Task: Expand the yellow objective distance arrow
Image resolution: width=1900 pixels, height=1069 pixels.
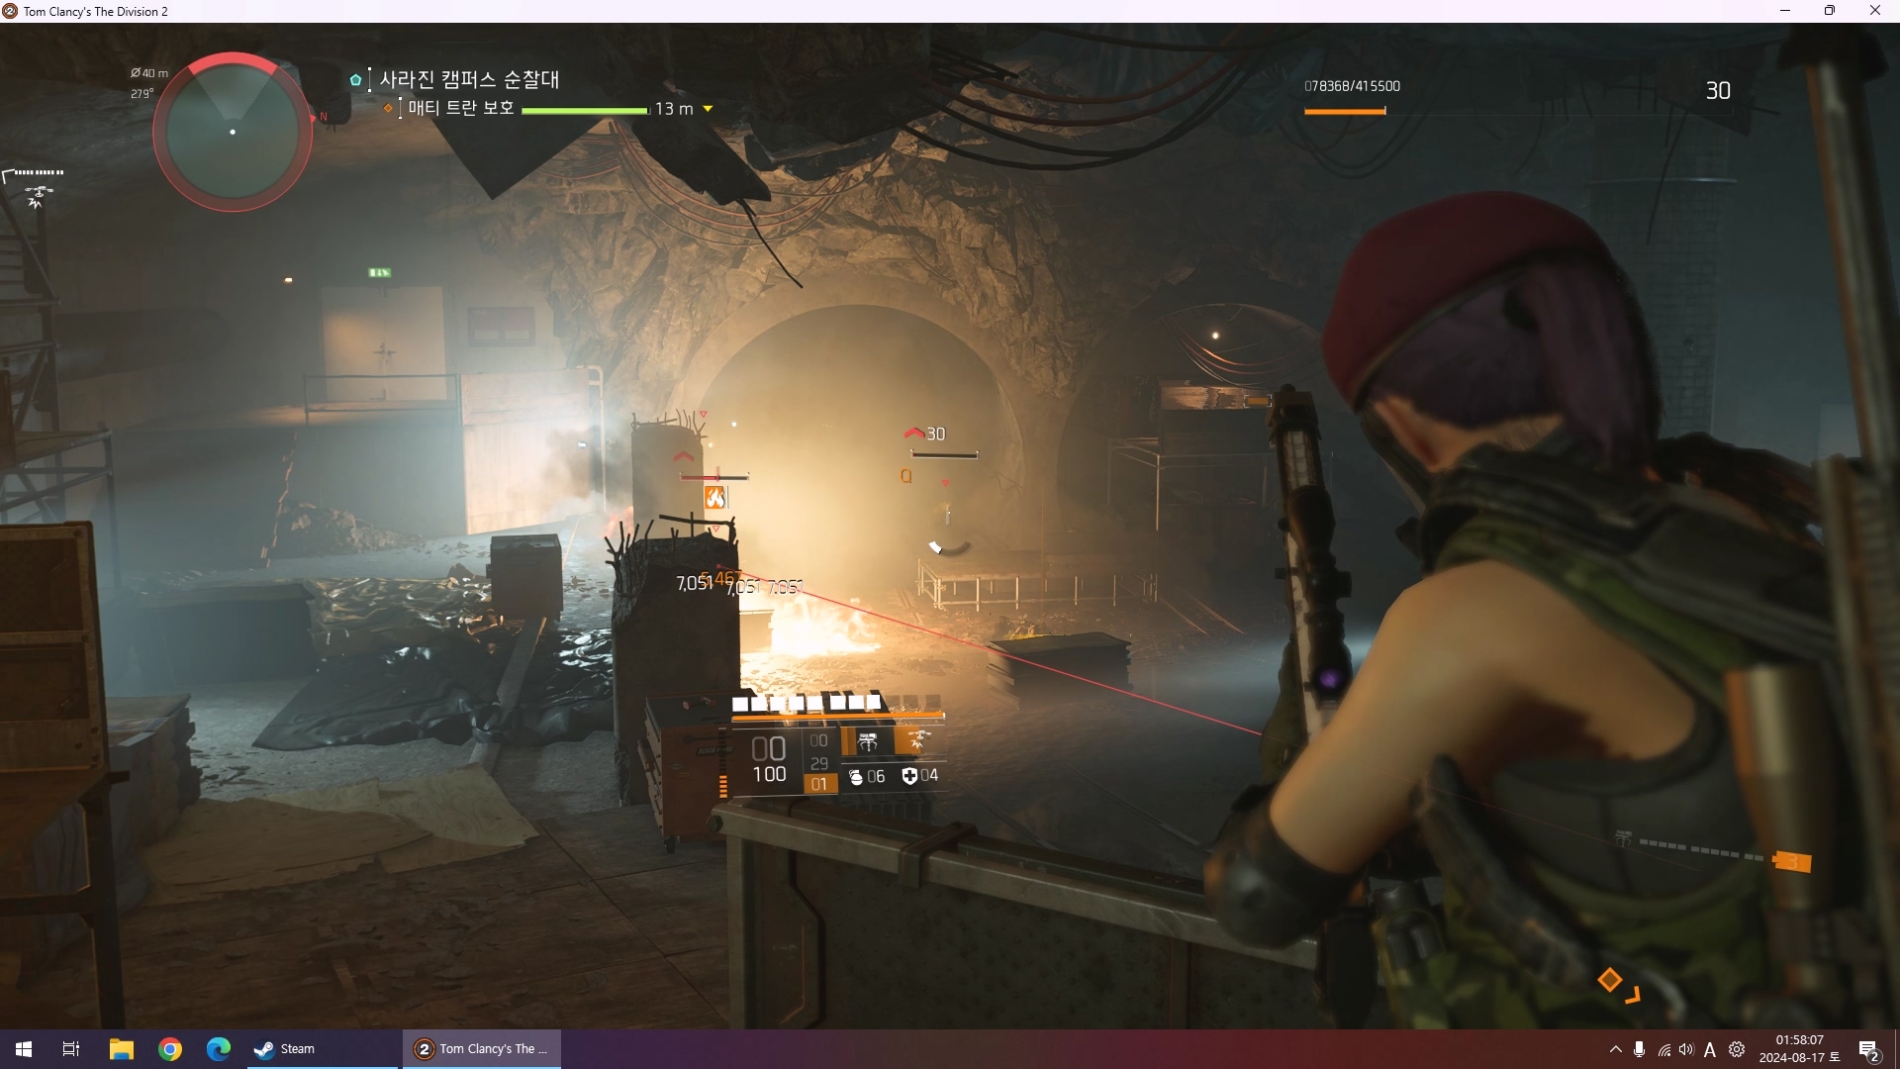Action: 708,109
